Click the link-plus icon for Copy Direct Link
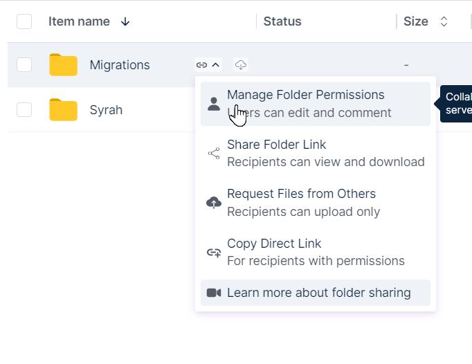Image resolution: width=472 pixels, height=364 pixels. click(x=214, y=253)
